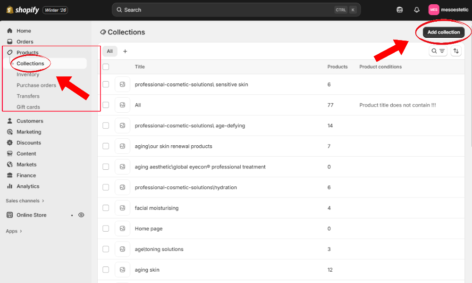Click the plus icon to add view
Image resolution: width=472 pixels, height=283 pixels.
125,51
